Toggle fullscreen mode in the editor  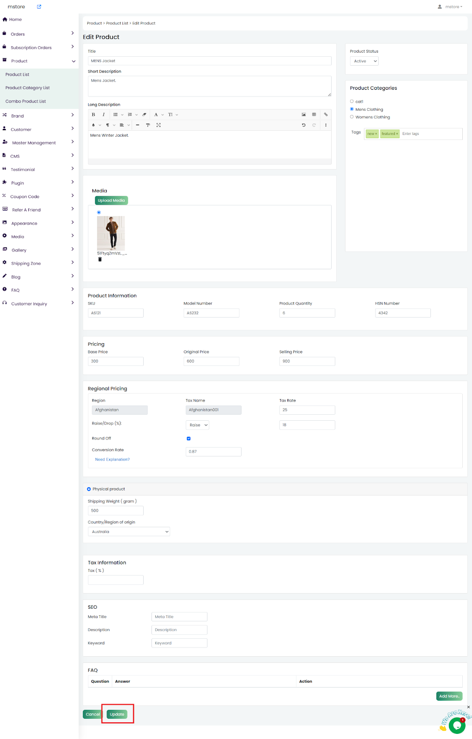point(158,125)
